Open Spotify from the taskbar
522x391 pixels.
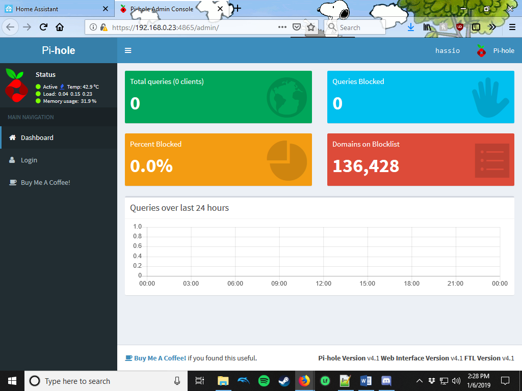click(264, 381)
